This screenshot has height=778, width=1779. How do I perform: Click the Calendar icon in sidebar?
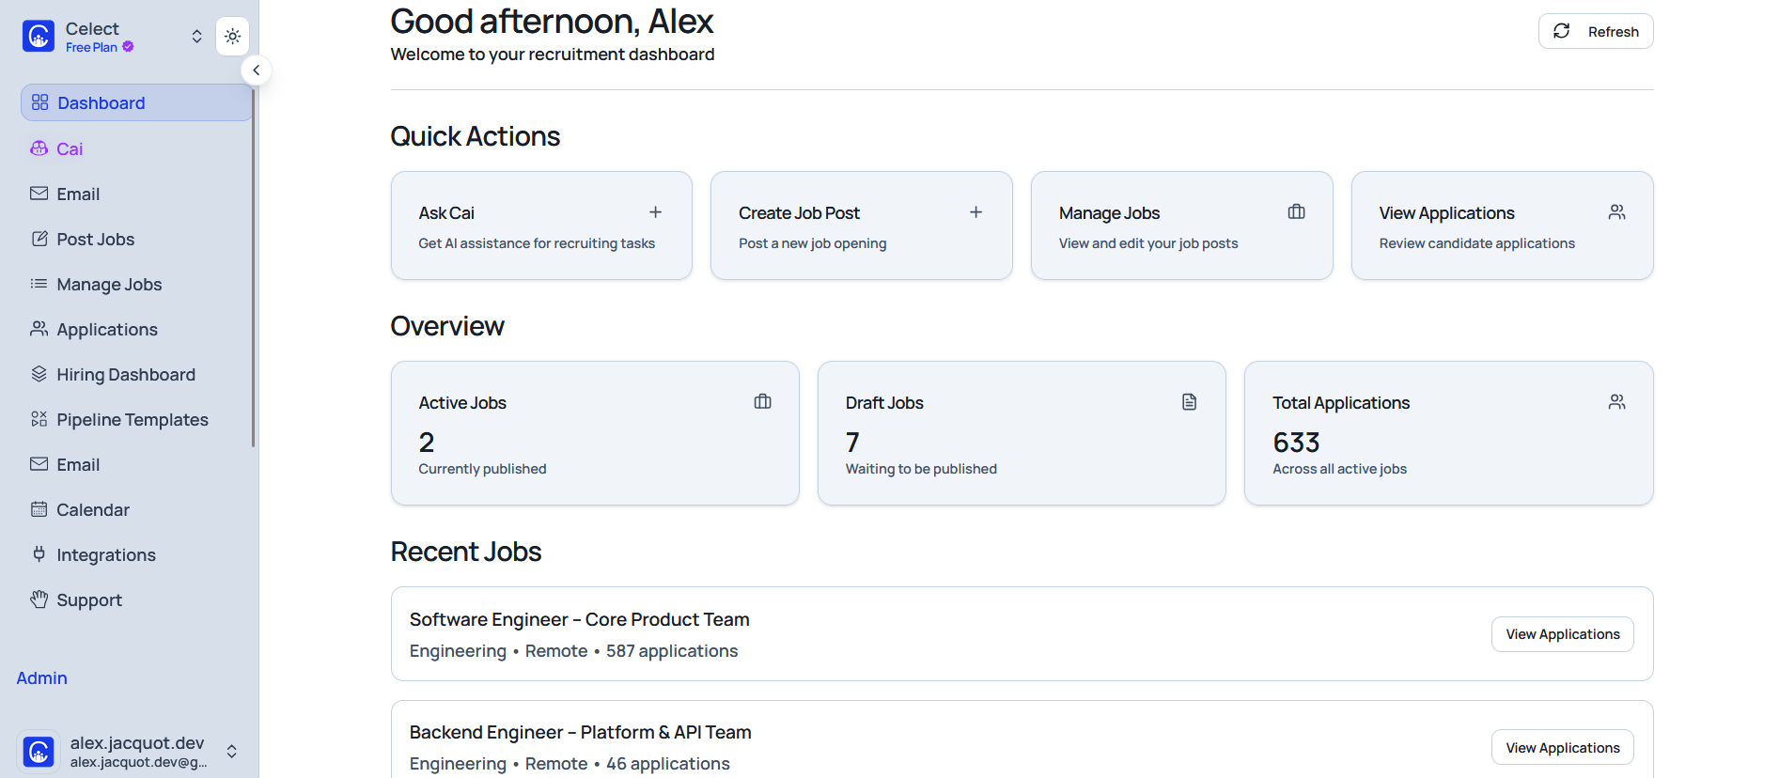[39, 509]
